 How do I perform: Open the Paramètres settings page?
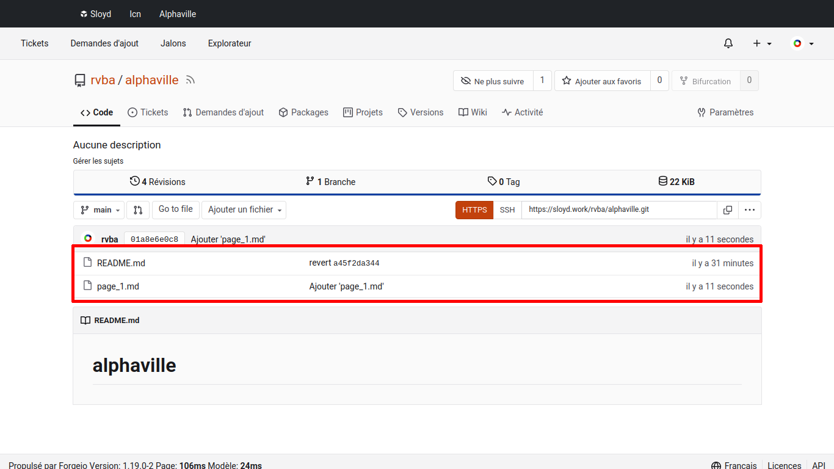725,112
